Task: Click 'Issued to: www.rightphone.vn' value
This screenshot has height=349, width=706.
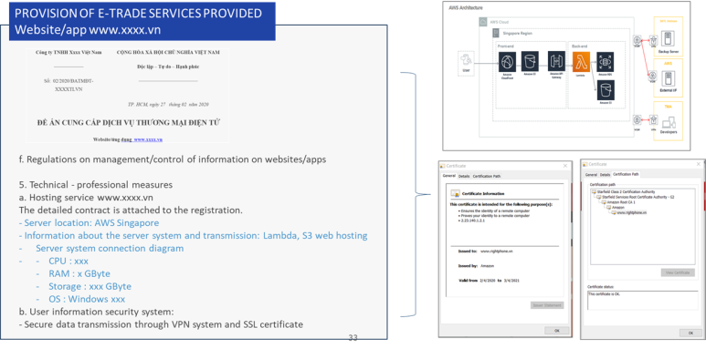Action: [x=497, y=251]
